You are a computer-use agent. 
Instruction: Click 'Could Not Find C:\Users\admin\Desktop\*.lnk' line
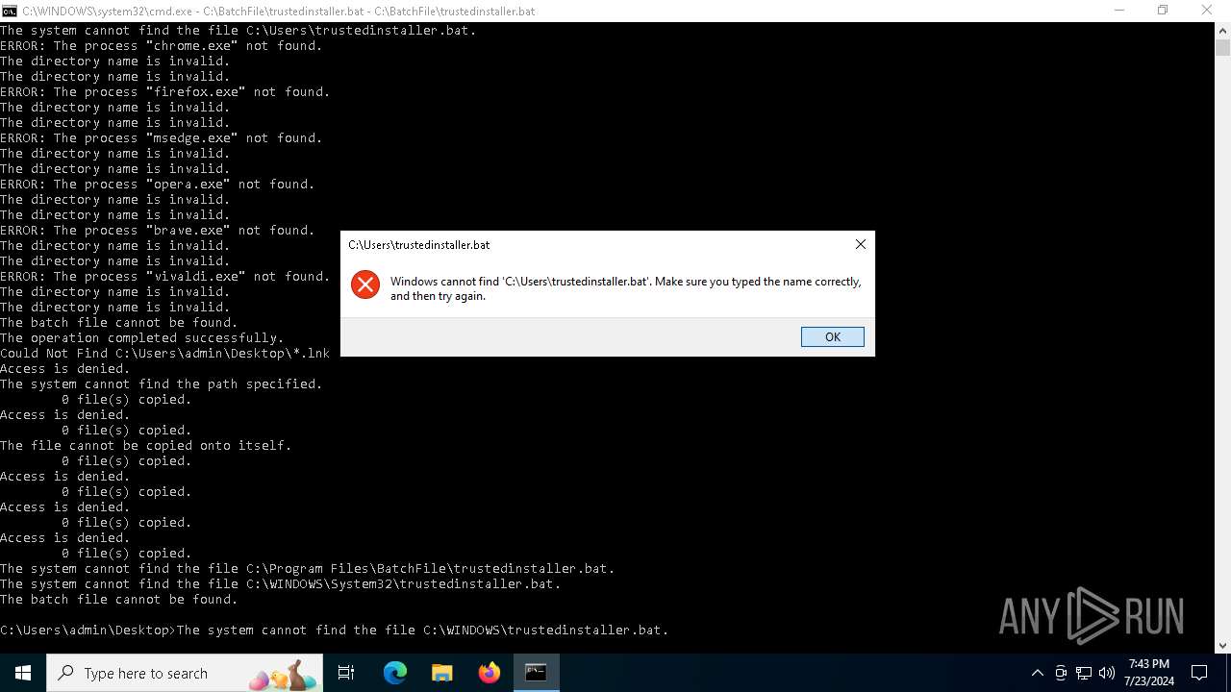(165, 353)
